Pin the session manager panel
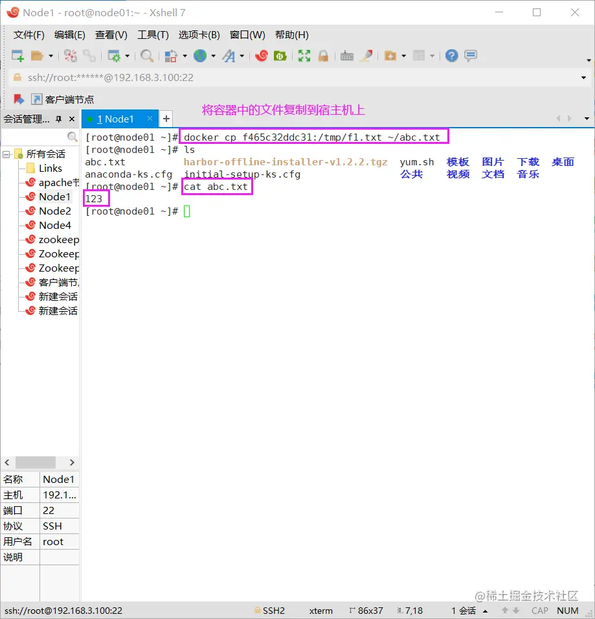The image size is (595, 619). point(59,119)
